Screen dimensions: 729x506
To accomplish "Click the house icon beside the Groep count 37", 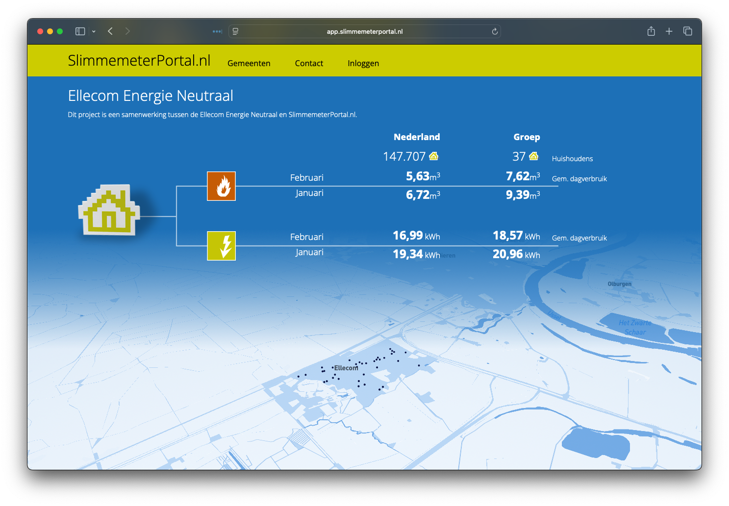I will tap(533, 156).
